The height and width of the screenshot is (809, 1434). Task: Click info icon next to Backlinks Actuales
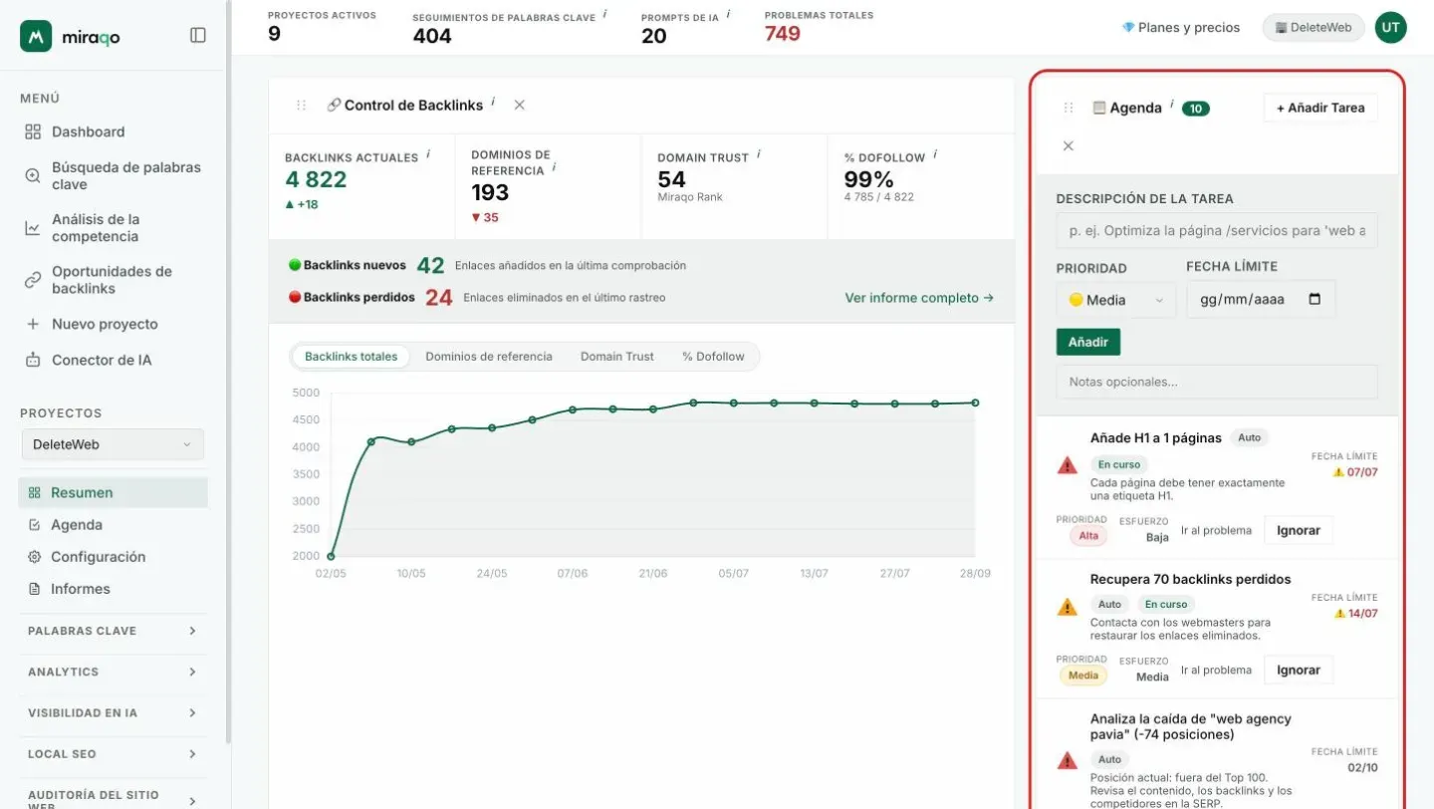click(x=428, y=154)
